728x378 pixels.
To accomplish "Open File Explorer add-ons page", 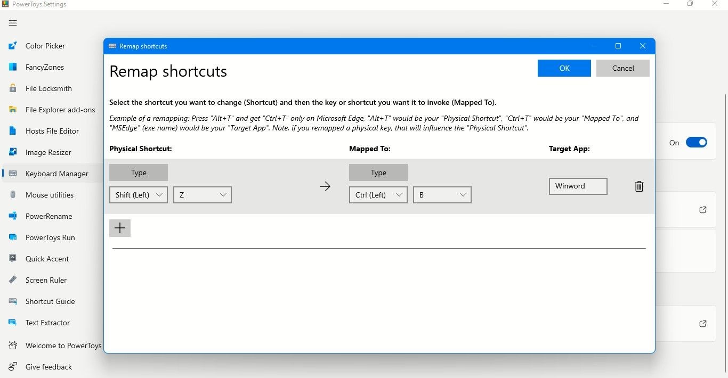I will point(60,110).
